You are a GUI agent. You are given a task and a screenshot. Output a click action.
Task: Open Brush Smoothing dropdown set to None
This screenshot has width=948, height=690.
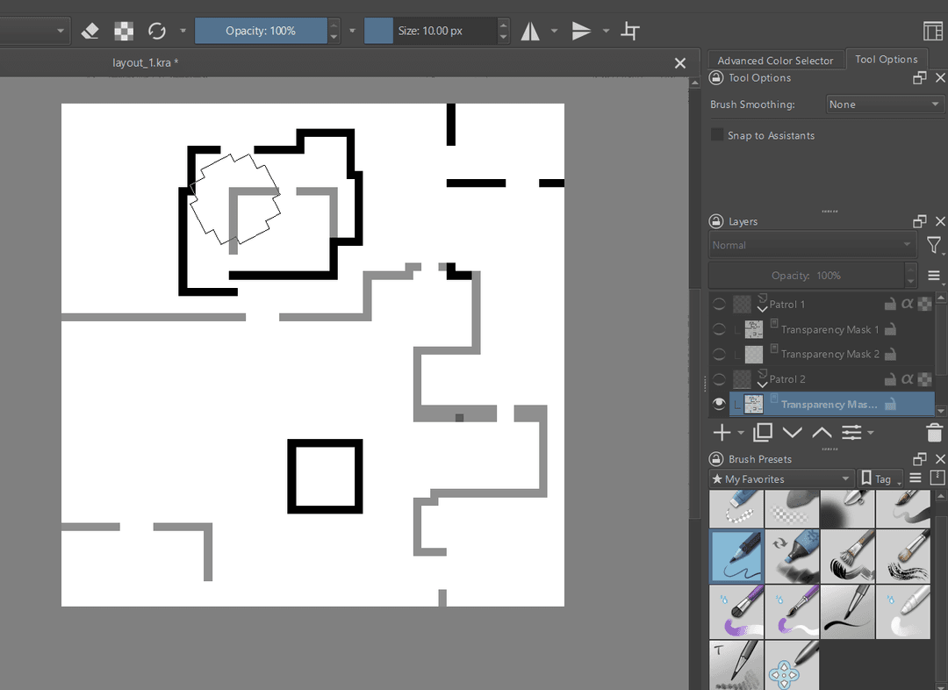tap(885, 104)
